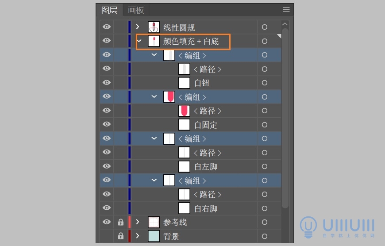Image resolution: width=385 pixels, height=246 pixels.
Task: Expand the 线性圆规 layer
Action: 138,27
